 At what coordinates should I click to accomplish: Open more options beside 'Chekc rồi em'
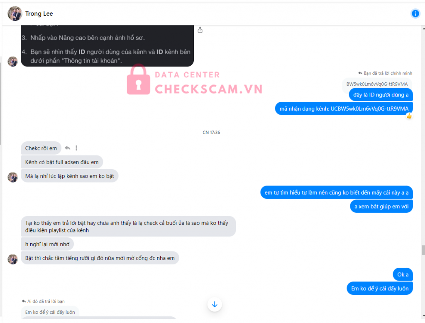pyautogui.click(x=76, y=148)
